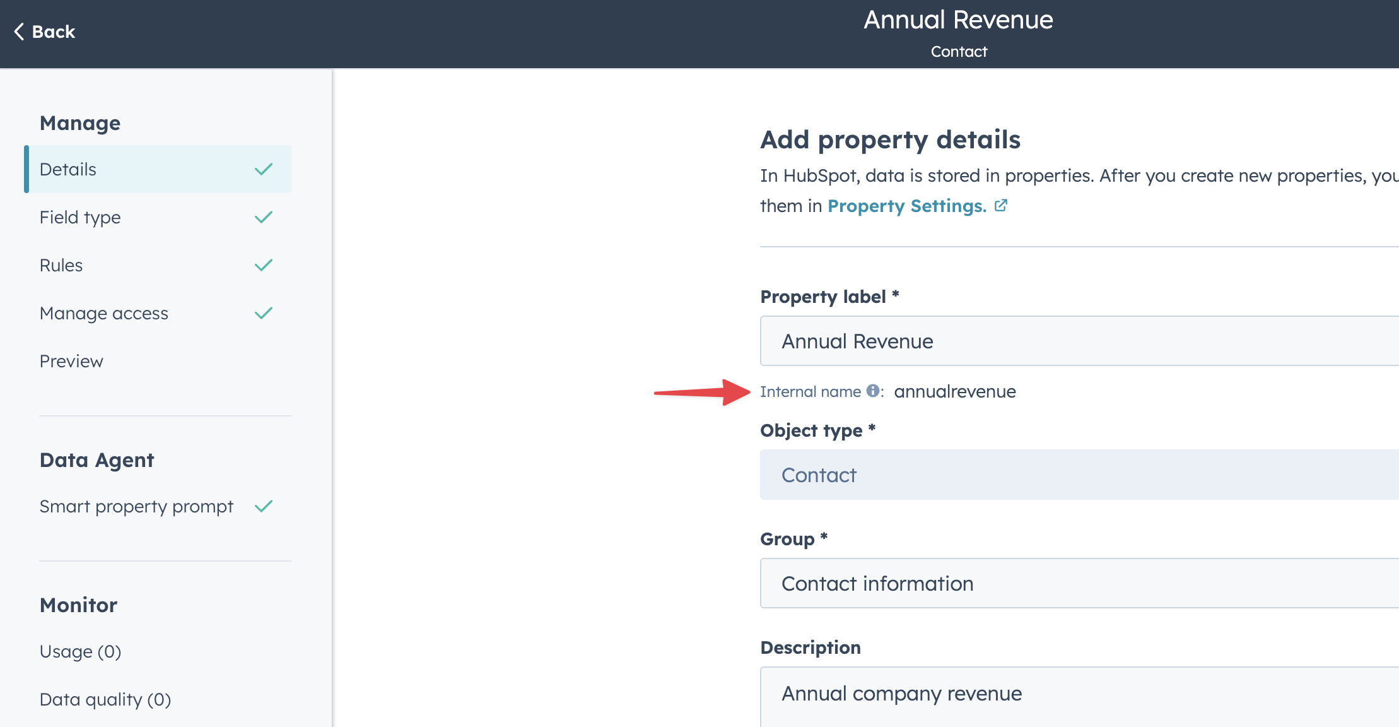Image resolution: width=1399 pixels, height=727 pixels.
Task: Click the Internal name info icon
Action: [x=873, y=391]
